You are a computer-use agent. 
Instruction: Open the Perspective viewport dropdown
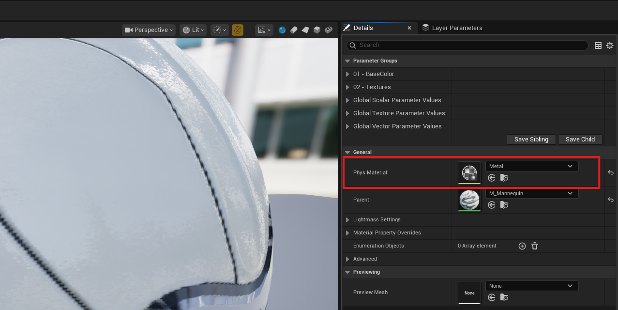pos(149,30)
